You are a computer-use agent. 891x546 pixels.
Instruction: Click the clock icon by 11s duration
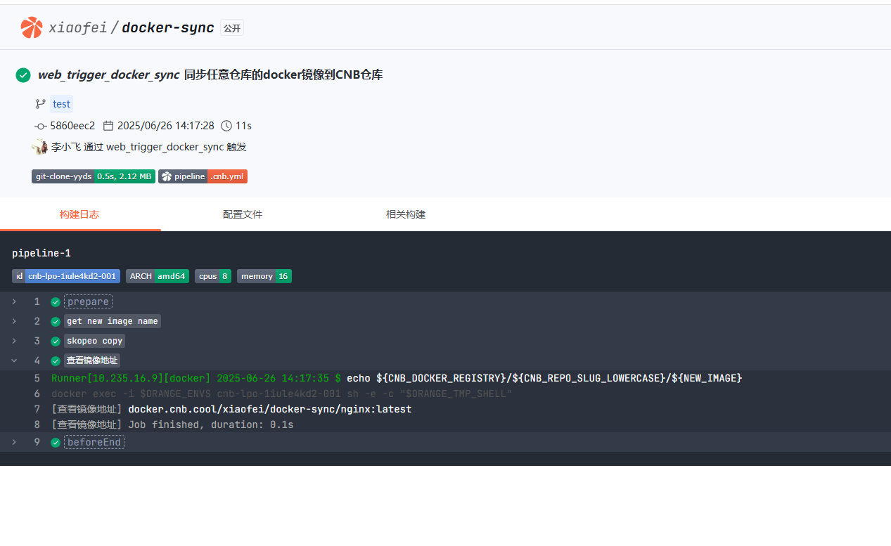pos(226,126)
